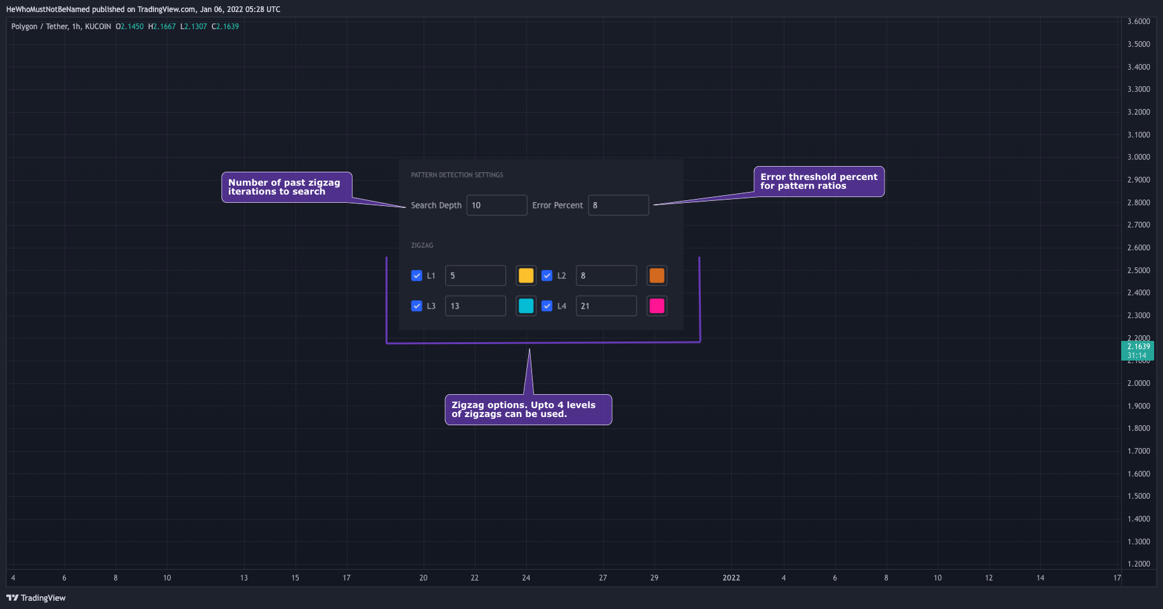The image size is (1163, 609).
Task: Click the publisher line at top
Action: point(143,10)
